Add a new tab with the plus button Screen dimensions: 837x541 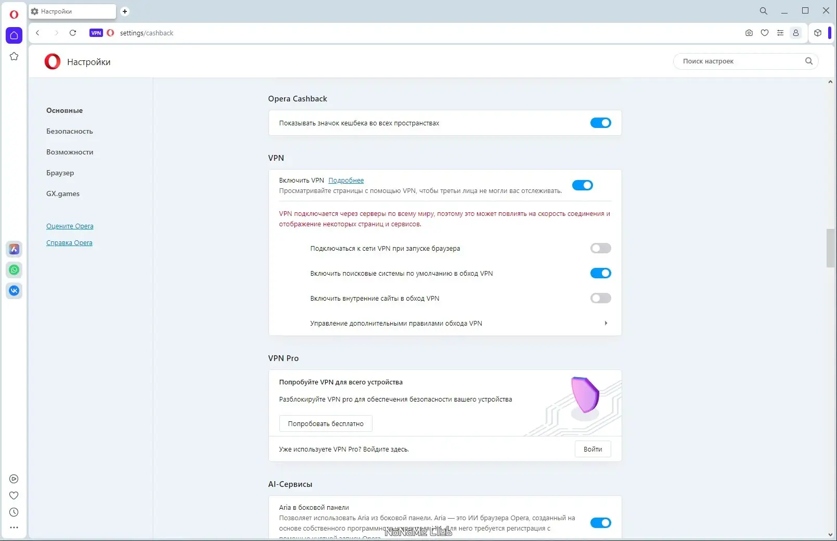[125, 11]
